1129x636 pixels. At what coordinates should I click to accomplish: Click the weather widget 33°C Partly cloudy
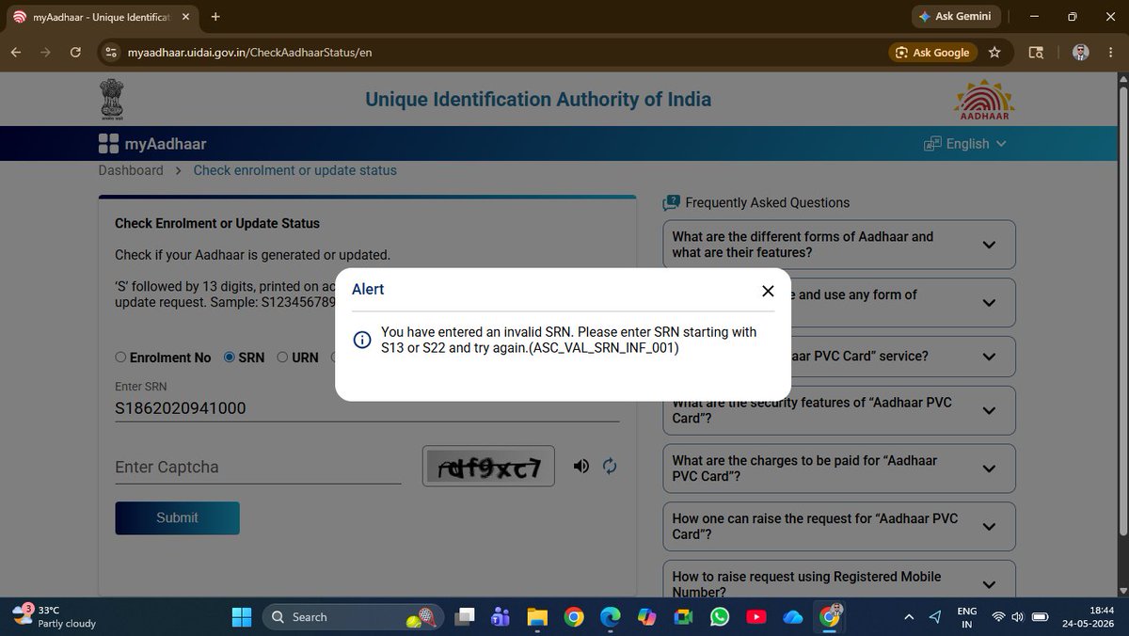(55, 616)
